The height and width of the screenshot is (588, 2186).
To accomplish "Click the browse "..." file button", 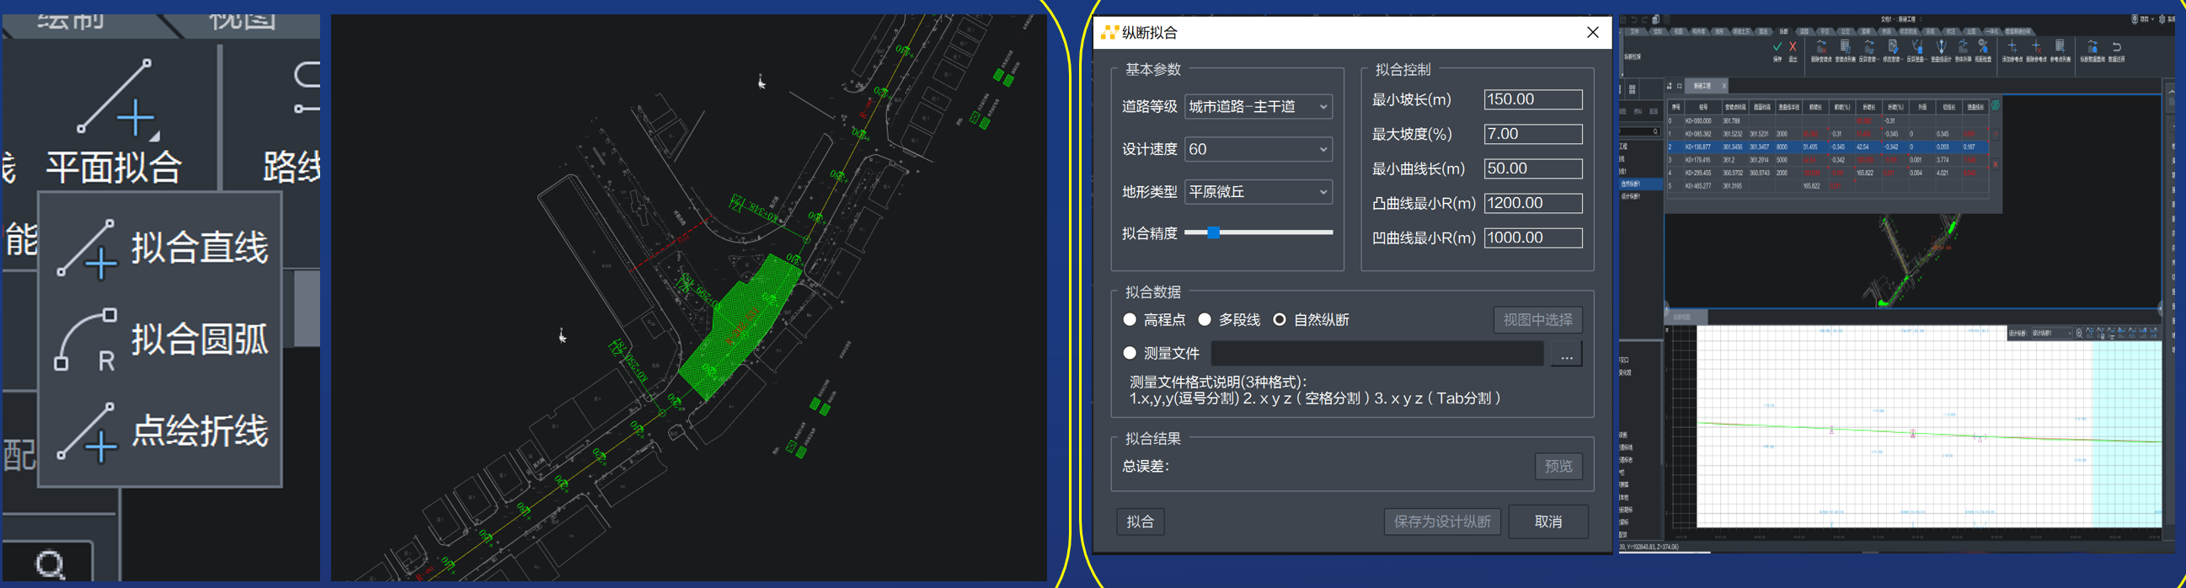I will pyautogui.click(x=1566, y=355).
